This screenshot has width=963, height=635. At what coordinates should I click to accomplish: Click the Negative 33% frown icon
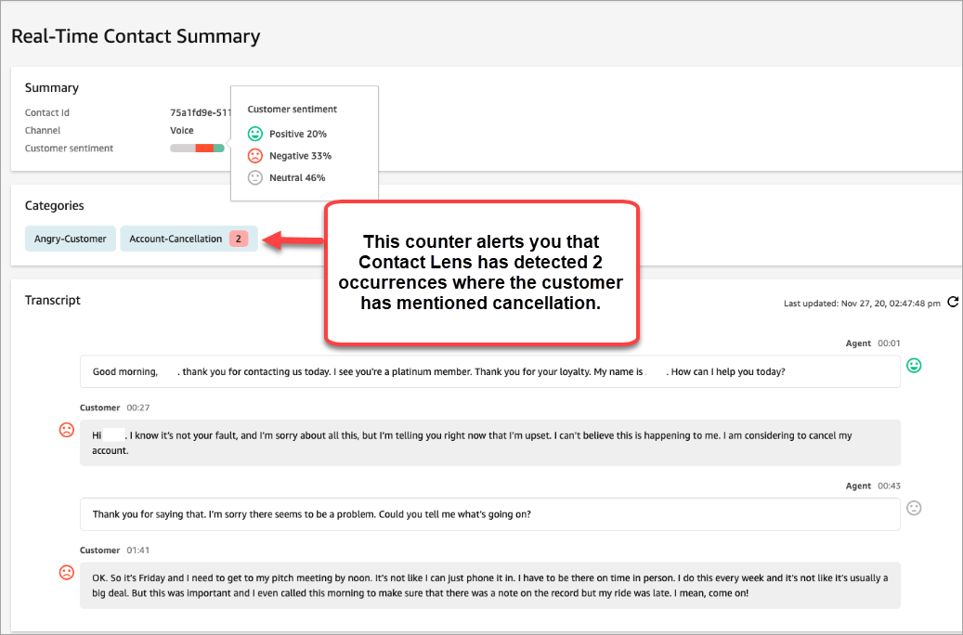point(255,155)
